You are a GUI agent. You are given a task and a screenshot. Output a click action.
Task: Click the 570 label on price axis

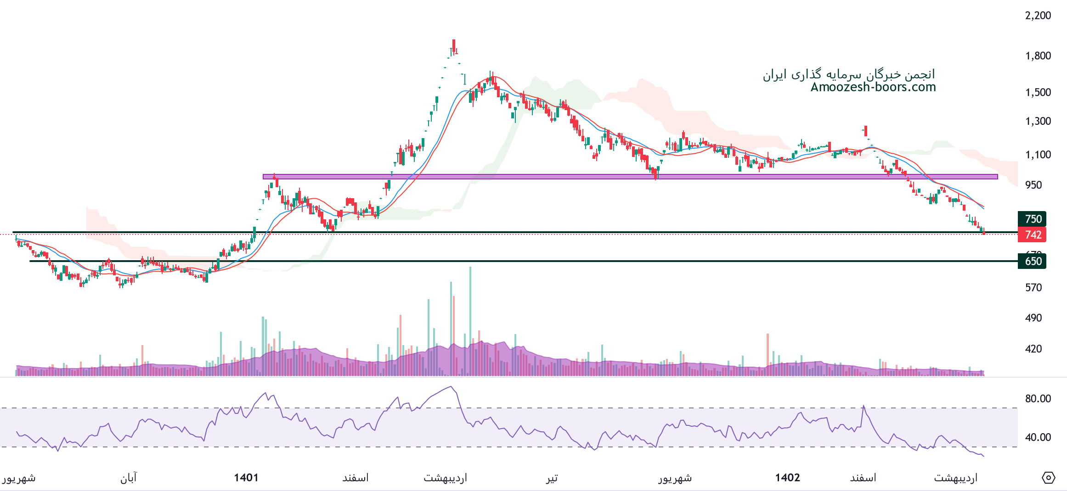click(1033, 288)
